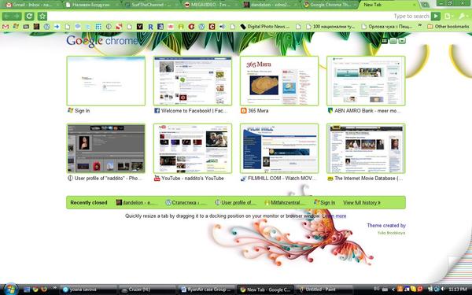
Task: Toggle the list view icon
Action: click(x=393, y=41)
